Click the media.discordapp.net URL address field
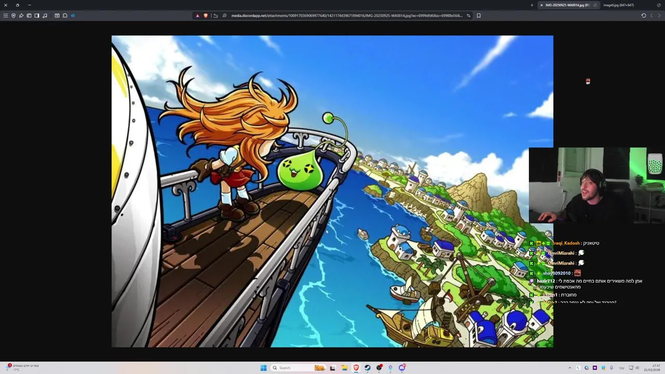The height and width of the screenshot is (374, 665). tap(347, 16)
